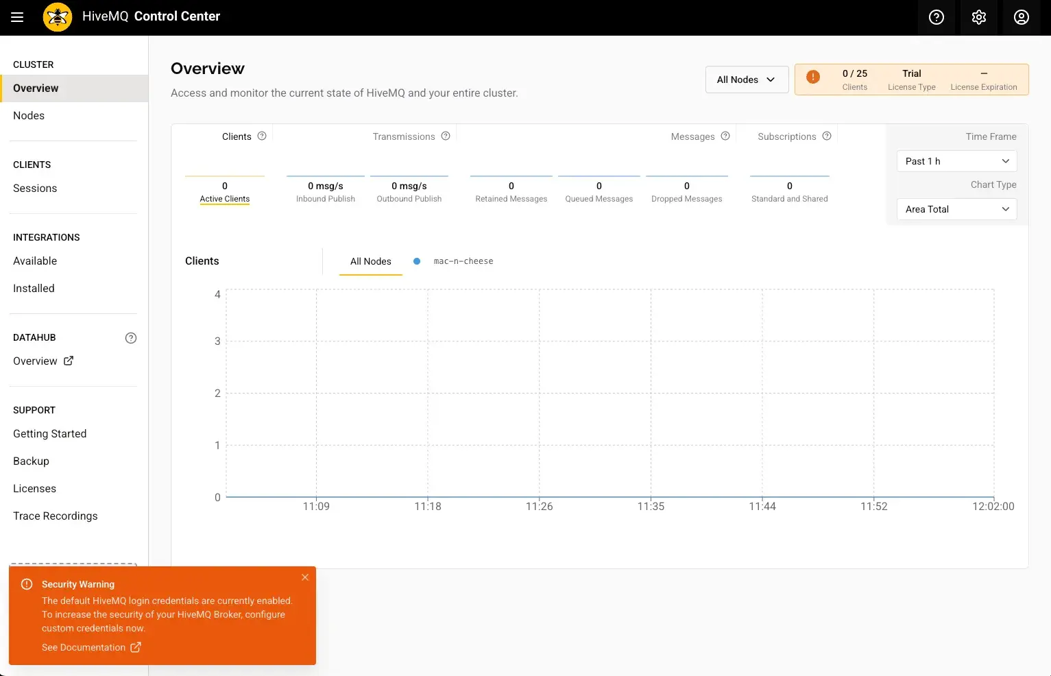Expand the All Nodes dropdown
The width and height of the screenshot is (1051, 676).
[x=747, y=80]
